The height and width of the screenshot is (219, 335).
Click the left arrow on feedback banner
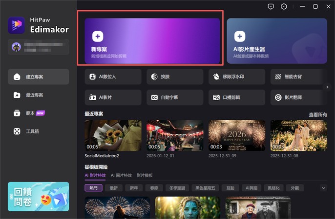click(11, 197)
